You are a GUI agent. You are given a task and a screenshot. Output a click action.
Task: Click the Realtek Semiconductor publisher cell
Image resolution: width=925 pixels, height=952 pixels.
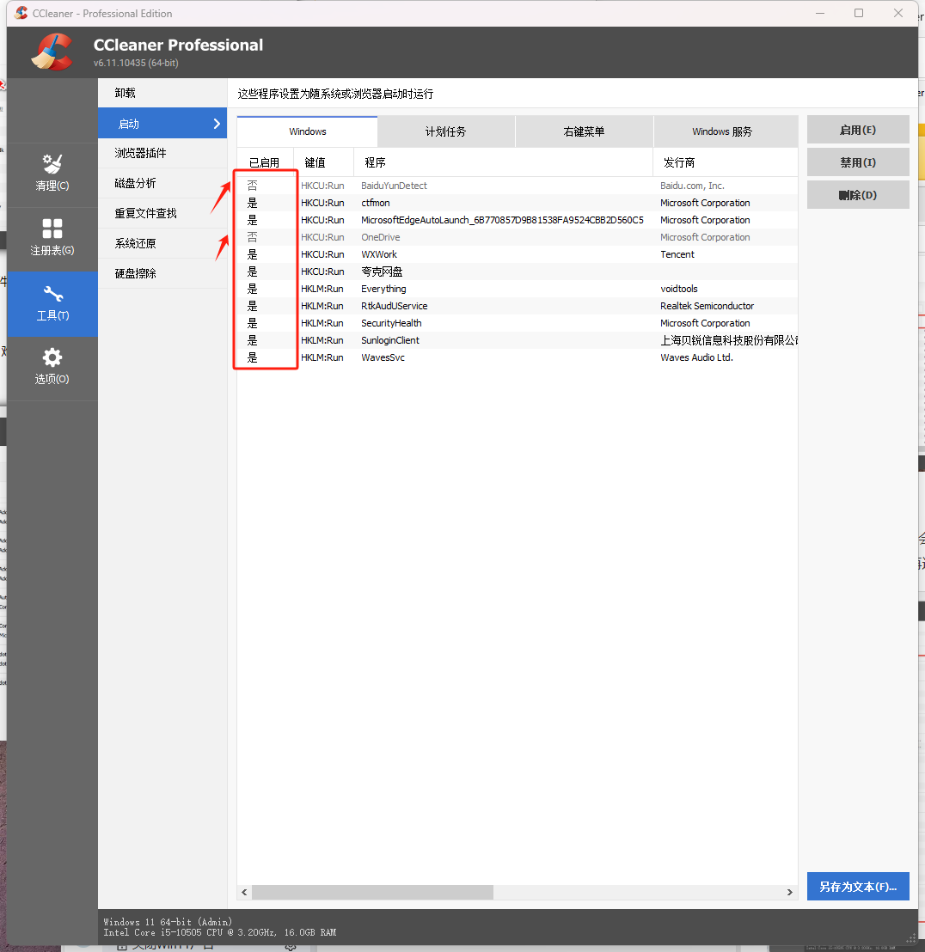(x=707, y=306)
